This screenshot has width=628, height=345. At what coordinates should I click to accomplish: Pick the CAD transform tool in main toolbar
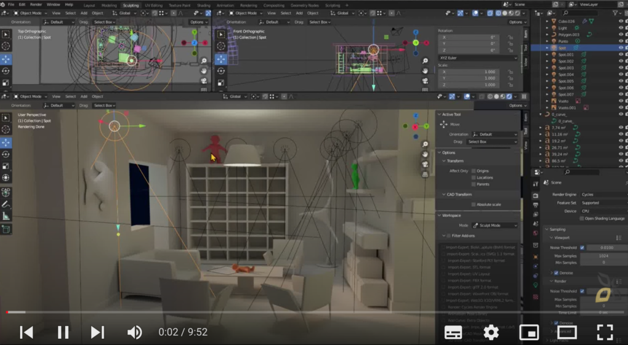tap(6, 192)
